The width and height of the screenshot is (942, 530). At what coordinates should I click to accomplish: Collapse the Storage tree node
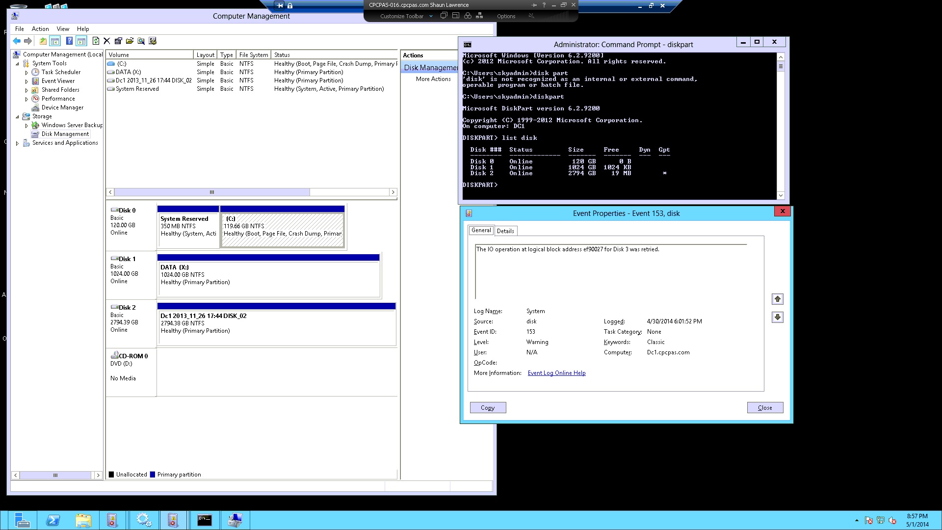(17, 117)
